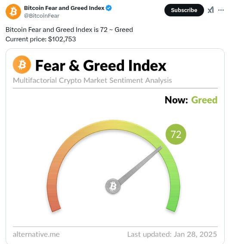This screenshot has height=244, width=229.
Task: Click the Fear & Greed Index heading
Action: tap(101, 66)
